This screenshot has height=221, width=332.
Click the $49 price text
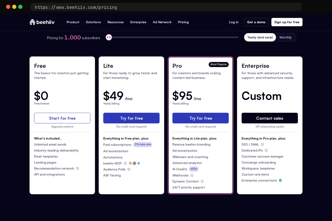[113, 96]
